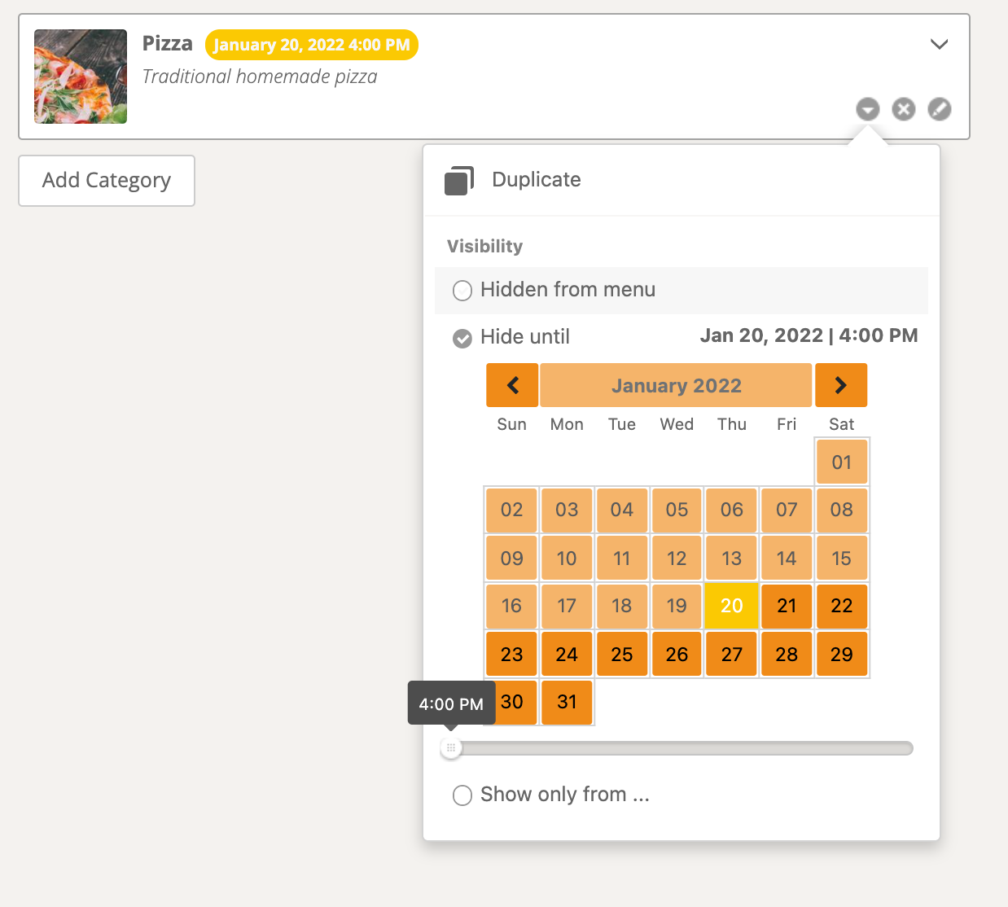Select the Hidden from menu radio option

click(x=462, y=291)
